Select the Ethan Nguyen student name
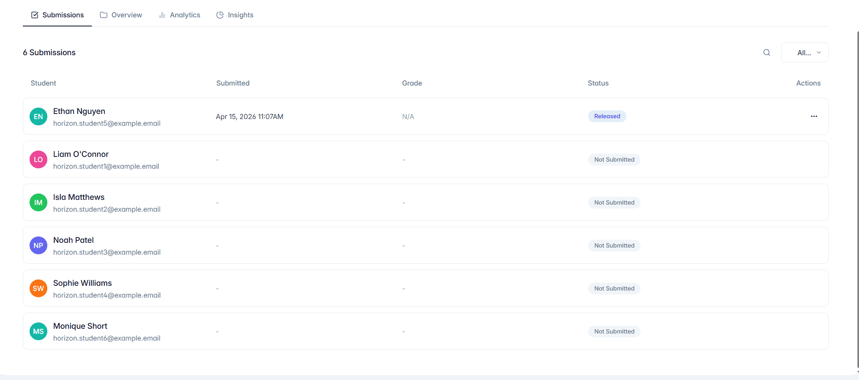 (79, 111)
